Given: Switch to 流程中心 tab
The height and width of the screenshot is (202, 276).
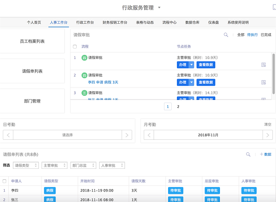Looking at the screenshot, I should point(170,22).
